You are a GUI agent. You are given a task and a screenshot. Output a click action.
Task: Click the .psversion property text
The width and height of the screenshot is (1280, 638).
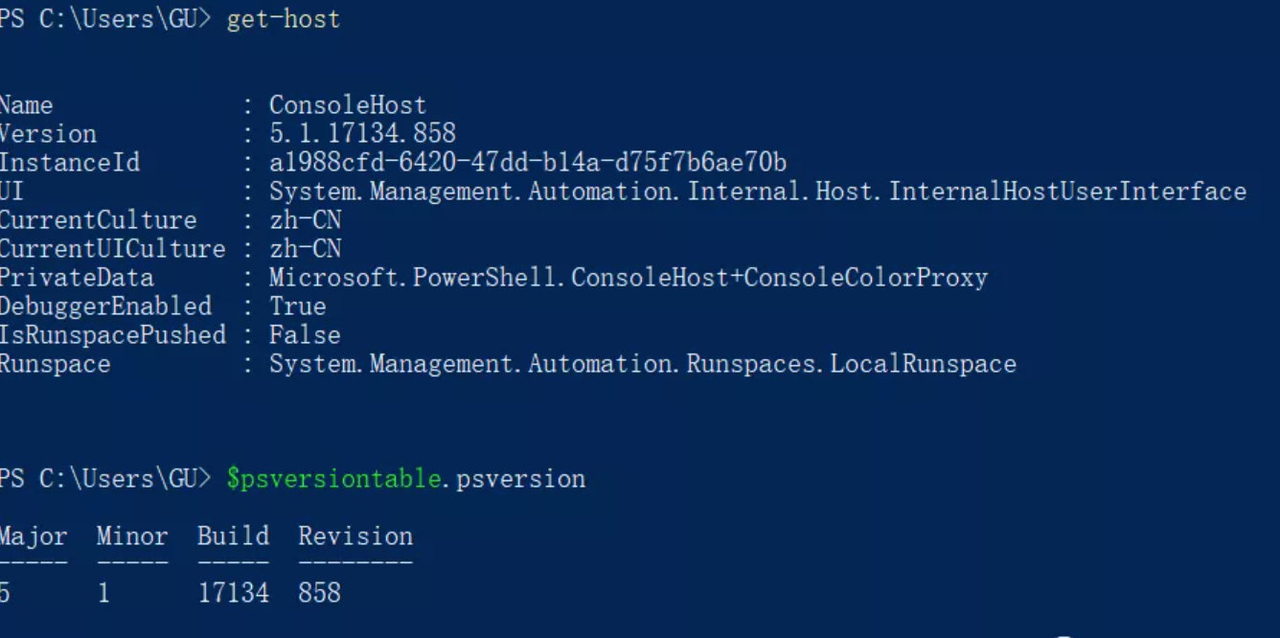coord(514,478)
